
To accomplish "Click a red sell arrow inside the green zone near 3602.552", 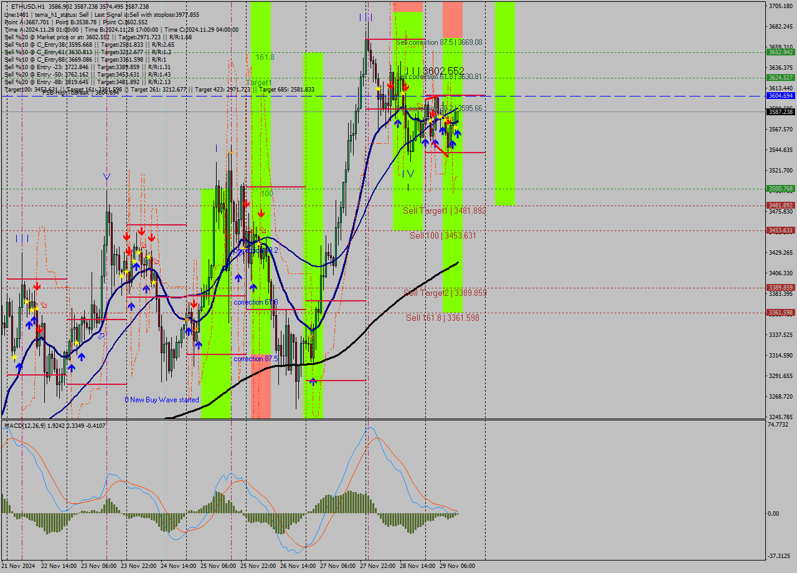I will click(406, 87).
